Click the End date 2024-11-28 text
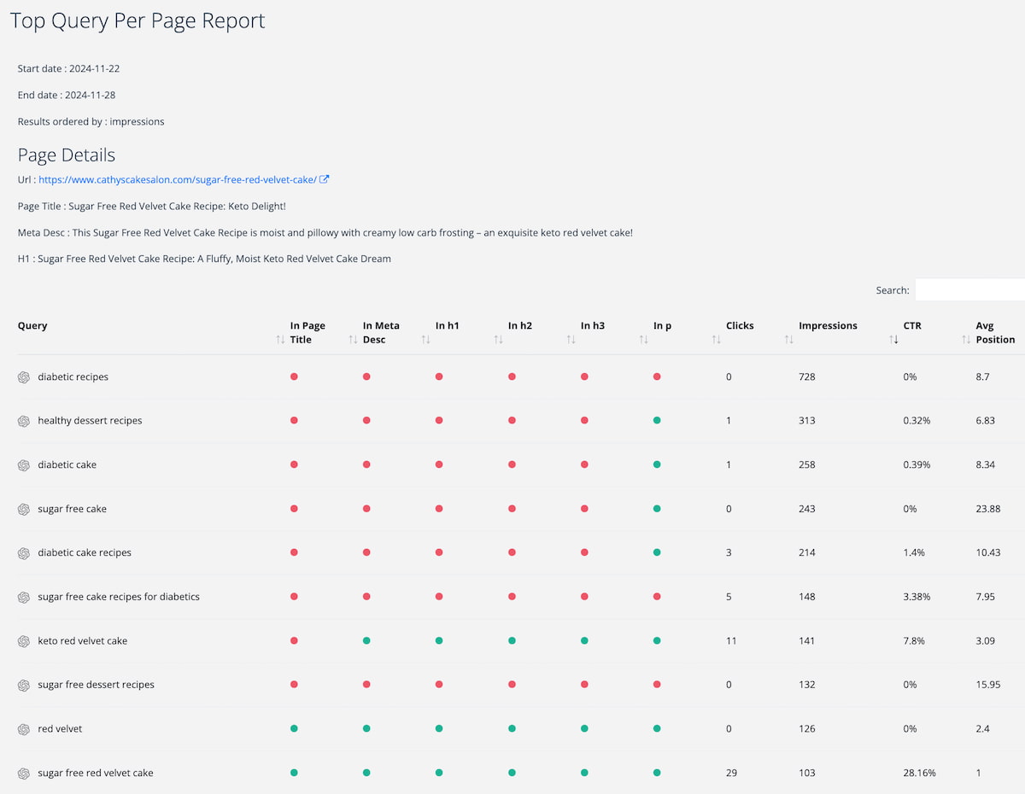The height and width of the screenshot is (794, 1025). point(67,95)
